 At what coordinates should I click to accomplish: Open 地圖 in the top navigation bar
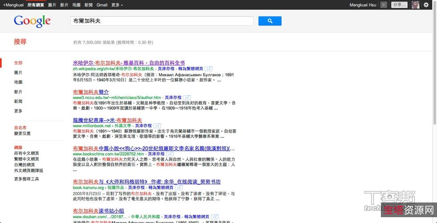click(76, 5)
